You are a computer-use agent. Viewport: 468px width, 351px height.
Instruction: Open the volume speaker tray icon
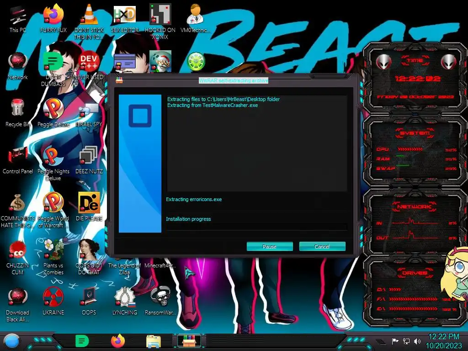pyautogui.click(x=417, y=341)
